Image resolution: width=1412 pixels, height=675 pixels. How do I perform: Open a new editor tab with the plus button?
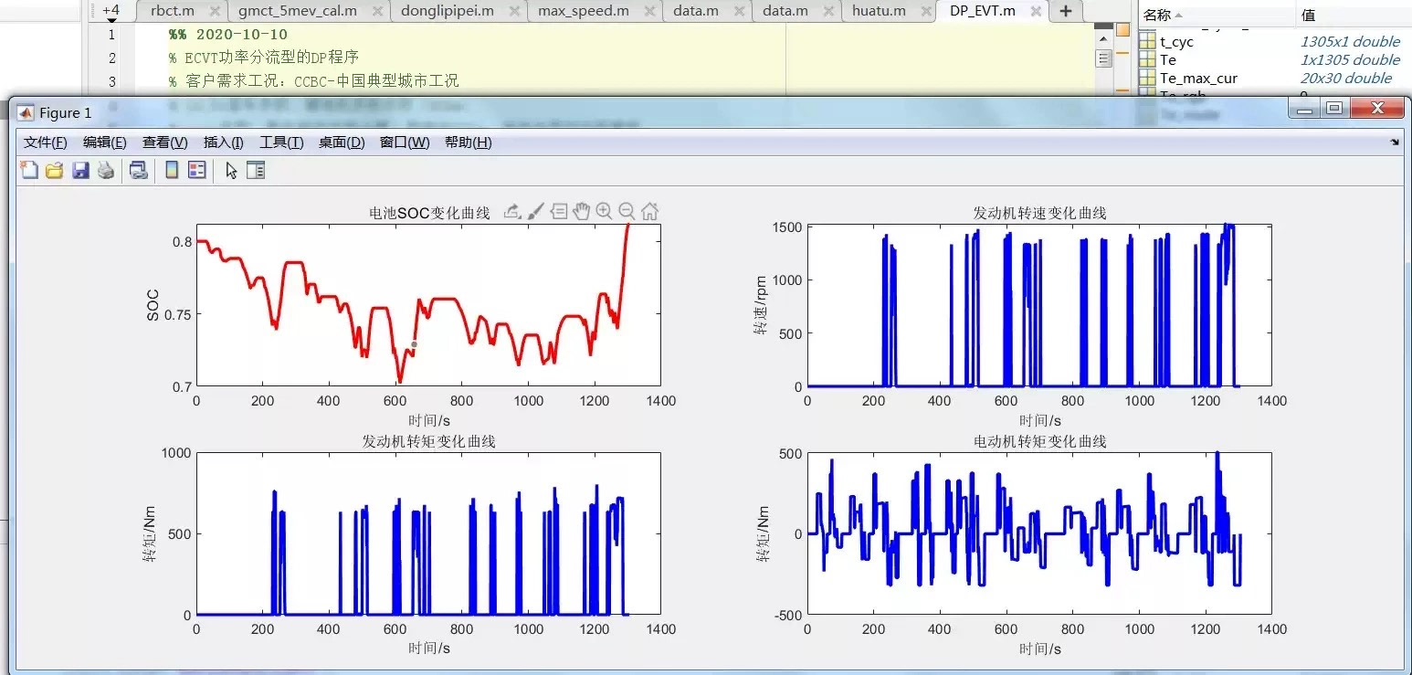(x=1065, y=13)
